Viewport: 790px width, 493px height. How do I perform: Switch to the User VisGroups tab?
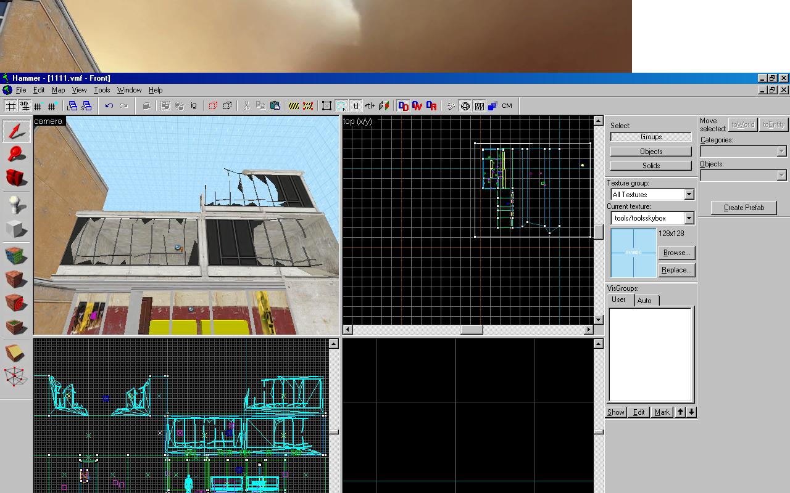(x=619, y=299)
